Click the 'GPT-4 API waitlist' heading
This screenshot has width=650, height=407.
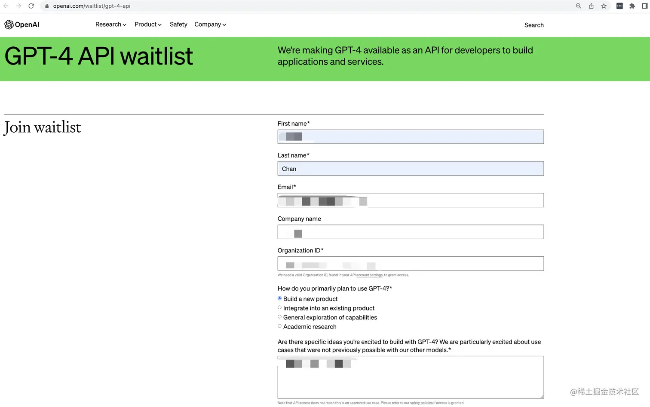point(99,56)
